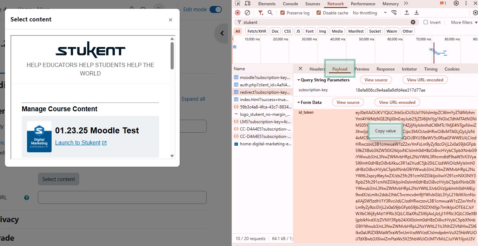This screenshot has width=478, height=246.
Task: Clear the stukent filter text
Action: 413,22
